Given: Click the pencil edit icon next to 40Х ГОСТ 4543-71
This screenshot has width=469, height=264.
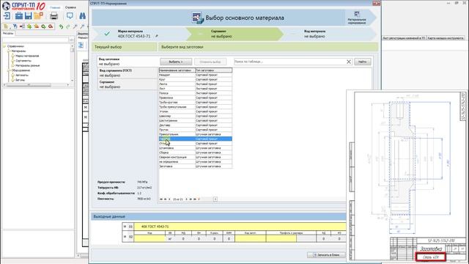Looking at the screenshot, I should pos(156,36).
